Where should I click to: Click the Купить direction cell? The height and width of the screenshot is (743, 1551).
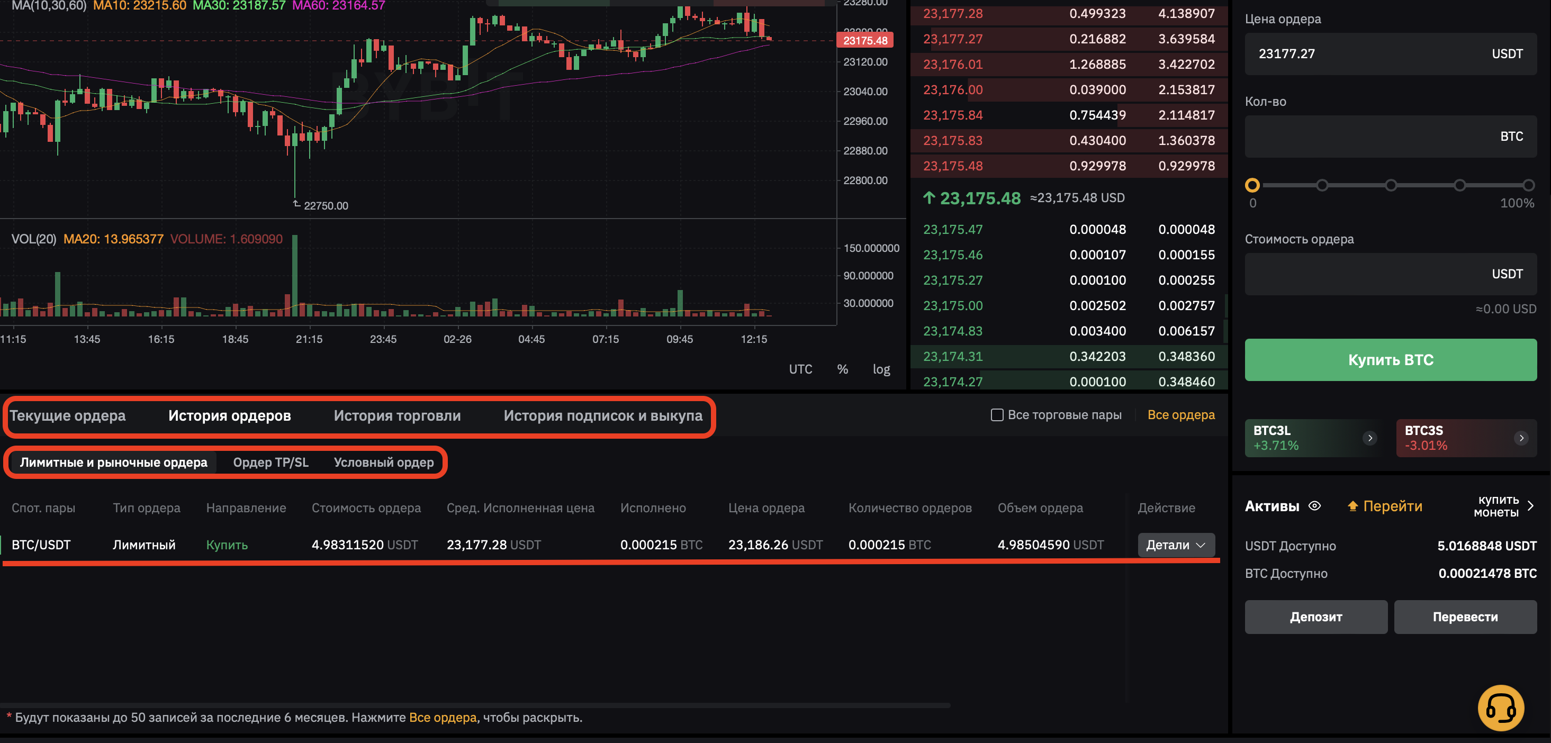point(227,545)
